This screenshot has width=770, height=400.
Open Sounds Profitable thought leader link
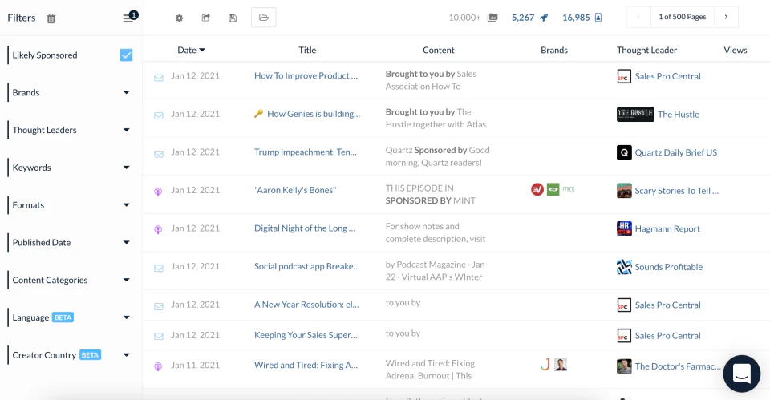point(668,267)
